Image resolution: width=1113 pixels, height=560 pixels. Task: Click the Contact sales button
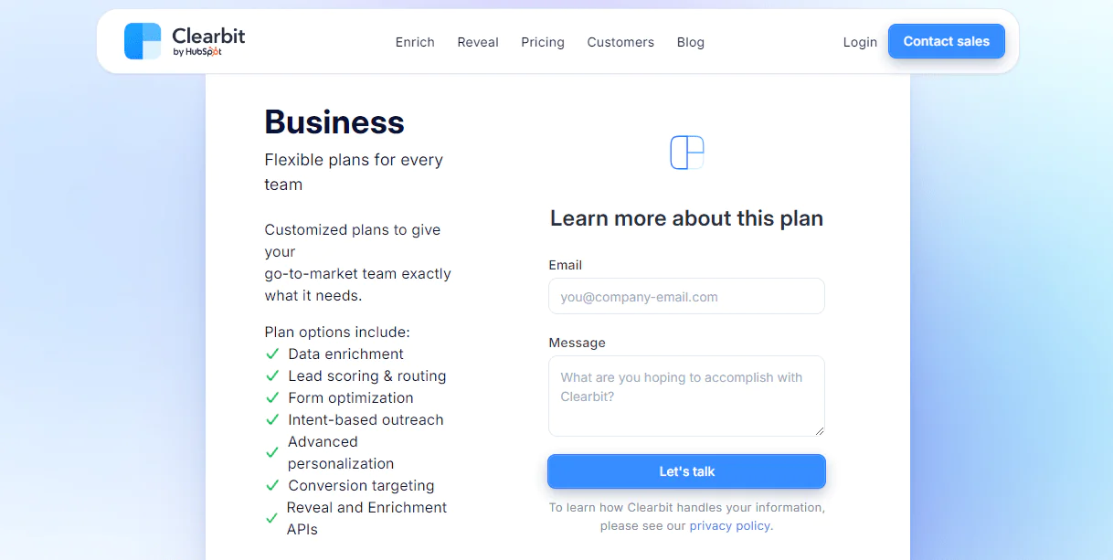(x=946, y=41)
